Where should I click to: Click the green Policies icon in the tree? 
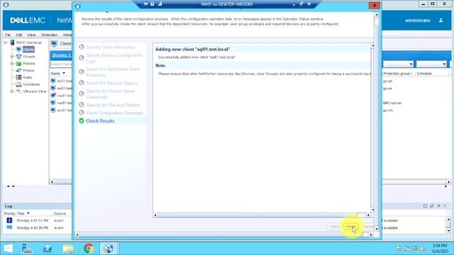coord(19,63)
